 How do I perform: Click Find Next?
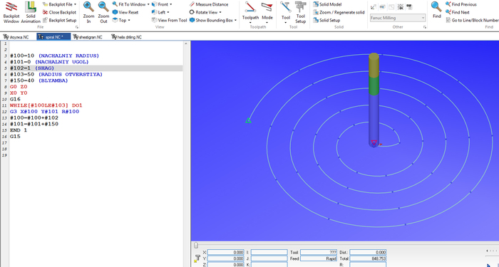click(x=457, y=12)
